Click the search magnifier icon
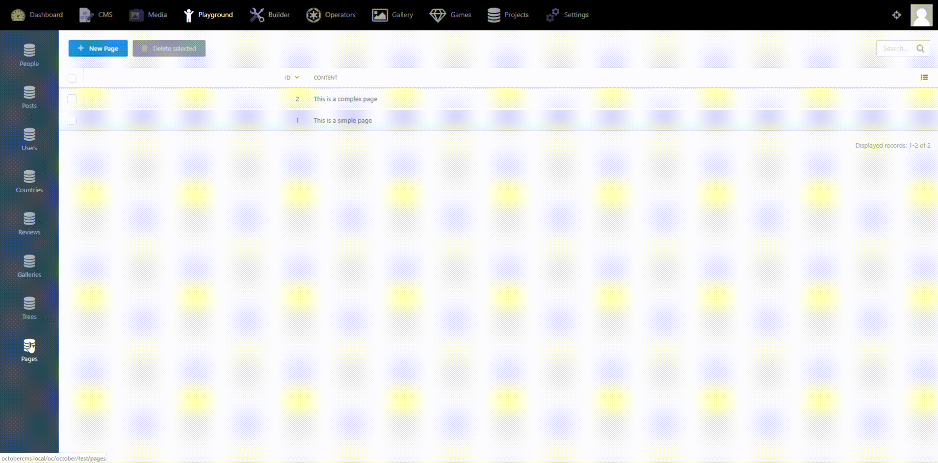The height and width of the screenshot is (463, 938). point(920,49)
